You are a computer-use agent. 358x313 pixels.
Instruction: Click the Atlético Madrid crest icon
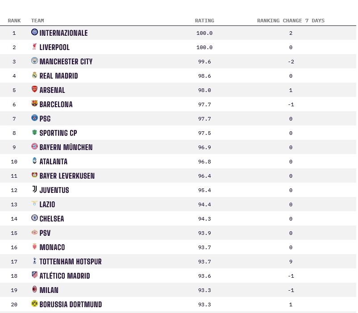[34, 275]
